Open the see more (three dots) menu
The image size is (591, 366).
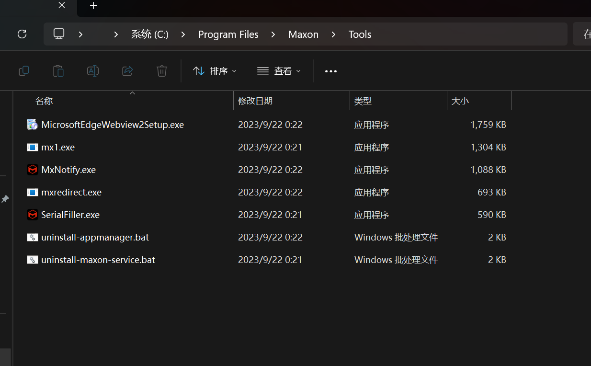click(331, 71)
